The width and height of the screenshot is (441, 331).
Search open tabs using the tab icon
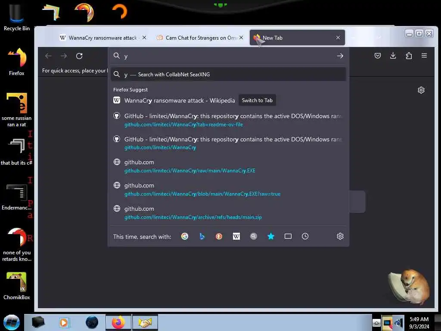click(x=288, y=236)
